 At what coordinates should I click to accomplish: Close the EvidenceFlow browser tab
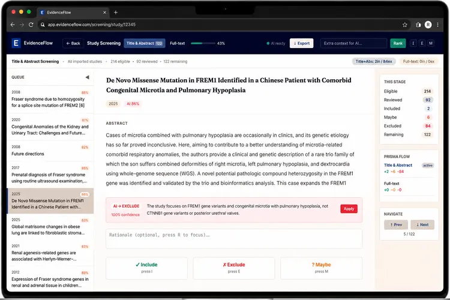[x=104, y=13]
